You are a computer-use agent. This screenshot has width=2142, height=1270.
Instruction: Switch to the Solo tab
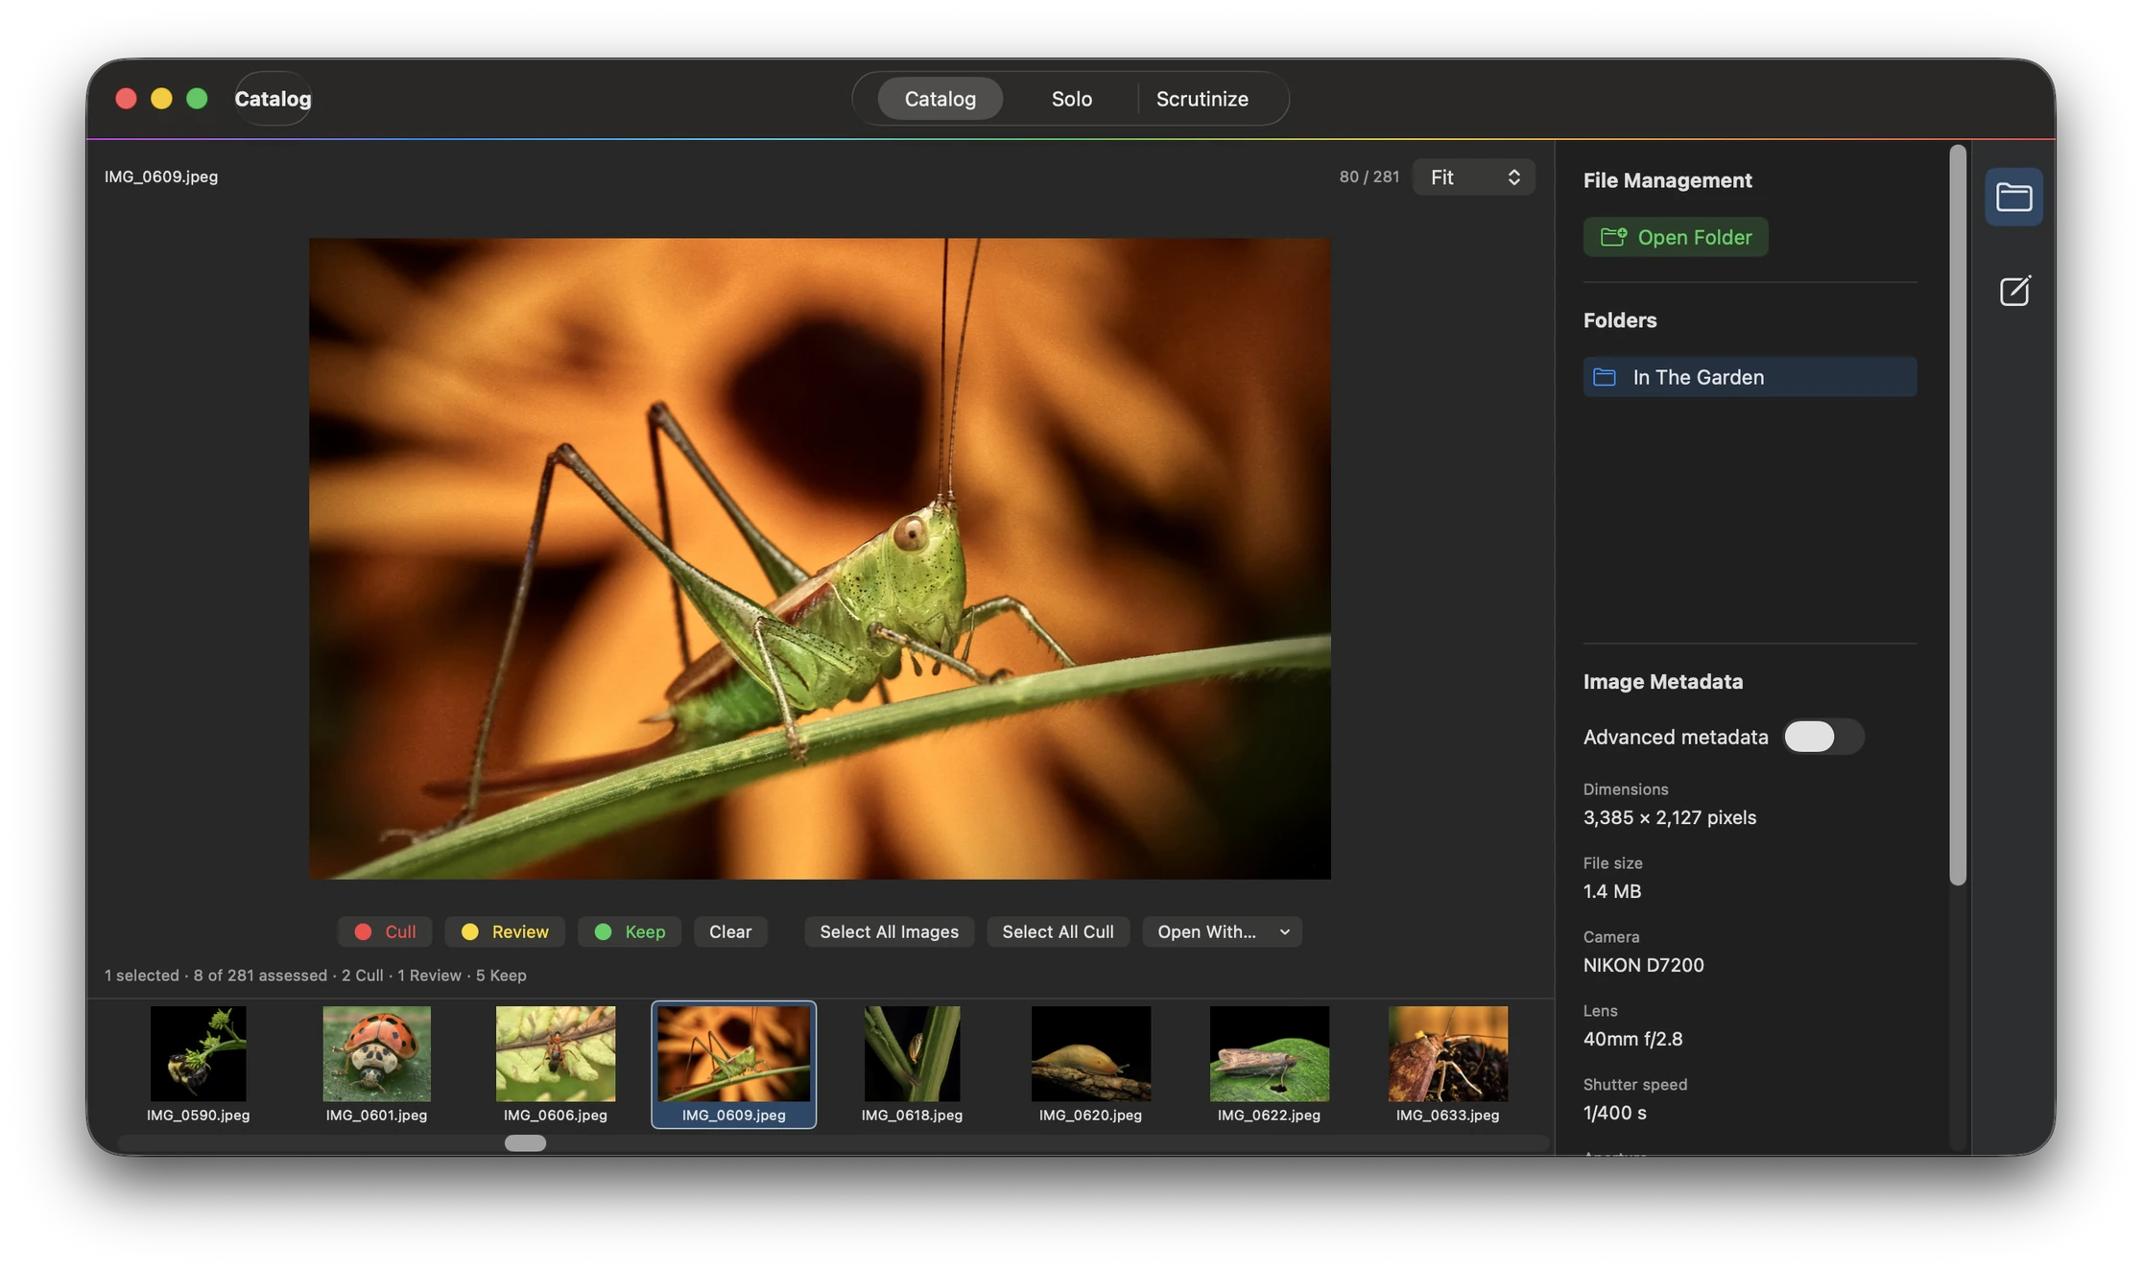[1071, 99]
